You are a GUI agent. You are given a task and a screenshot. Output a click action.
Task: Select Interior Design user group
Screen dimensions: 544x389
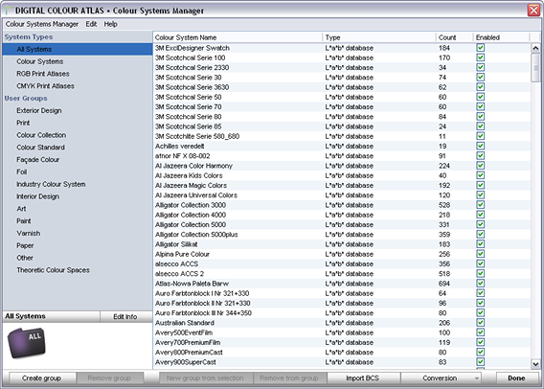click(x=78, y=196)
